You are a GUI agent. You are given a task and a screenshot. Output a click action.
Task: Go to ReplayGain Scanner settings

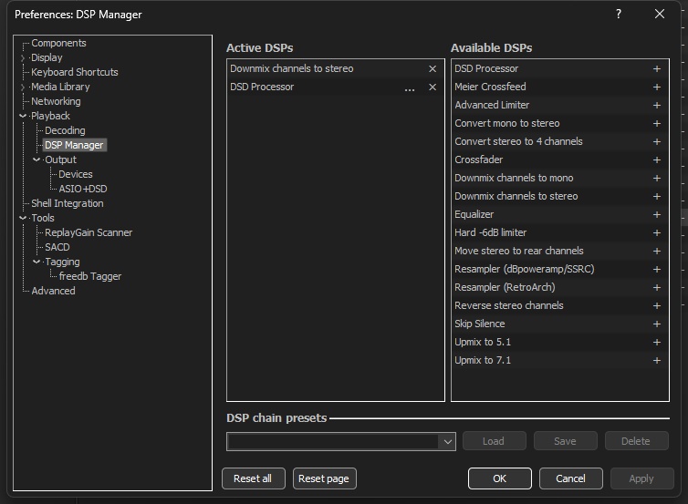89,232
